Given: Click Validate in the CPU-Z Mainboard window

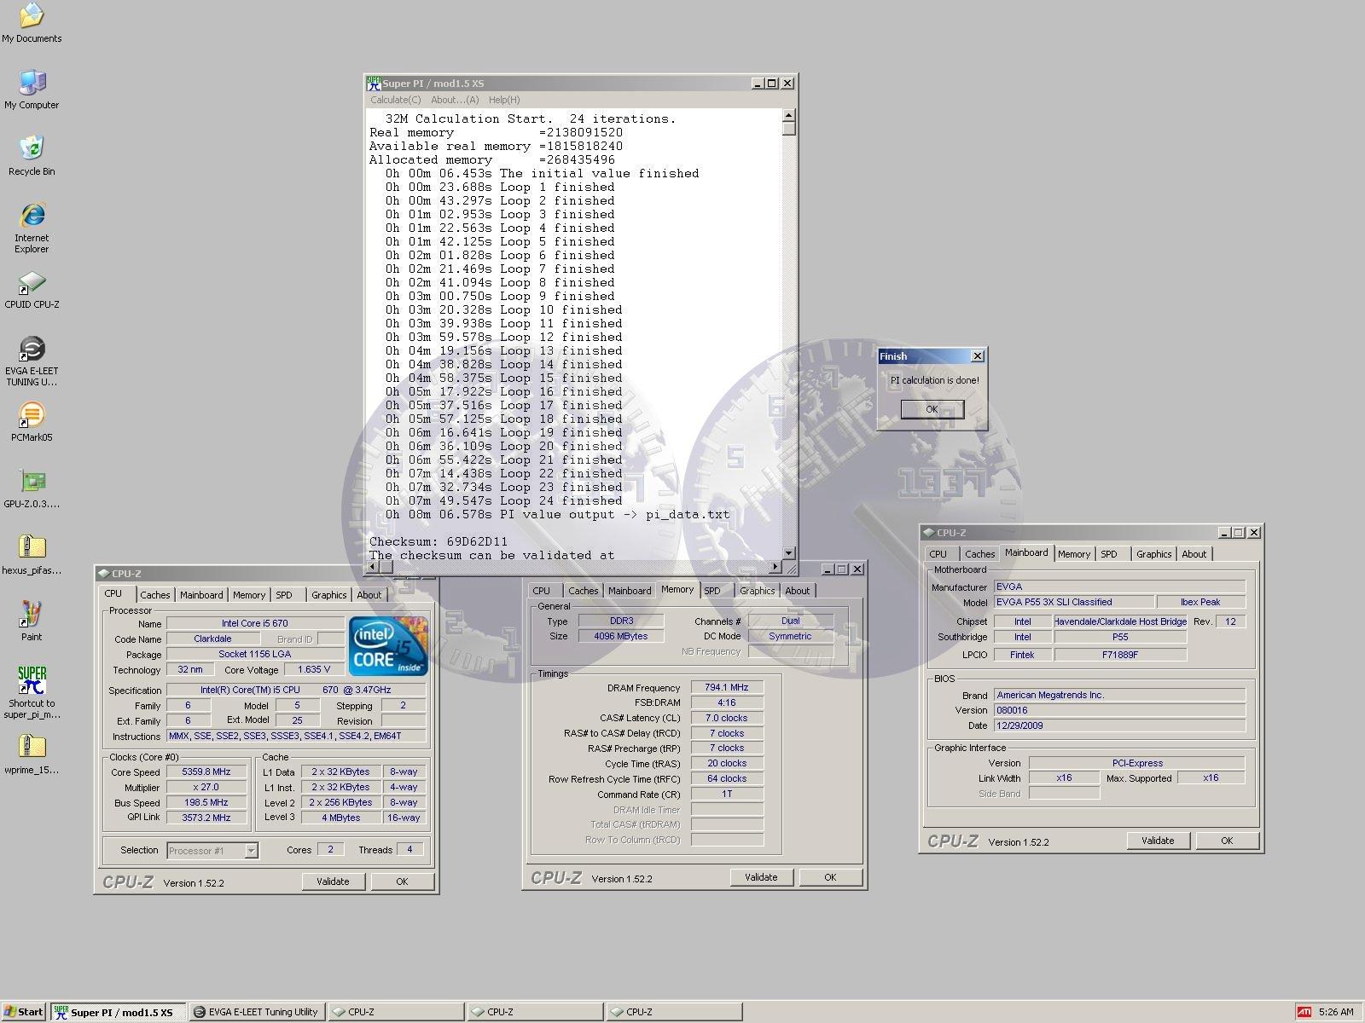Looking at the screenshot, I should point(1158,841).
